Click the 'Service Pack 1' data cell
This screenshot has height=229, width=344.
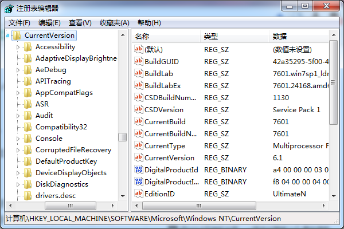296,109
